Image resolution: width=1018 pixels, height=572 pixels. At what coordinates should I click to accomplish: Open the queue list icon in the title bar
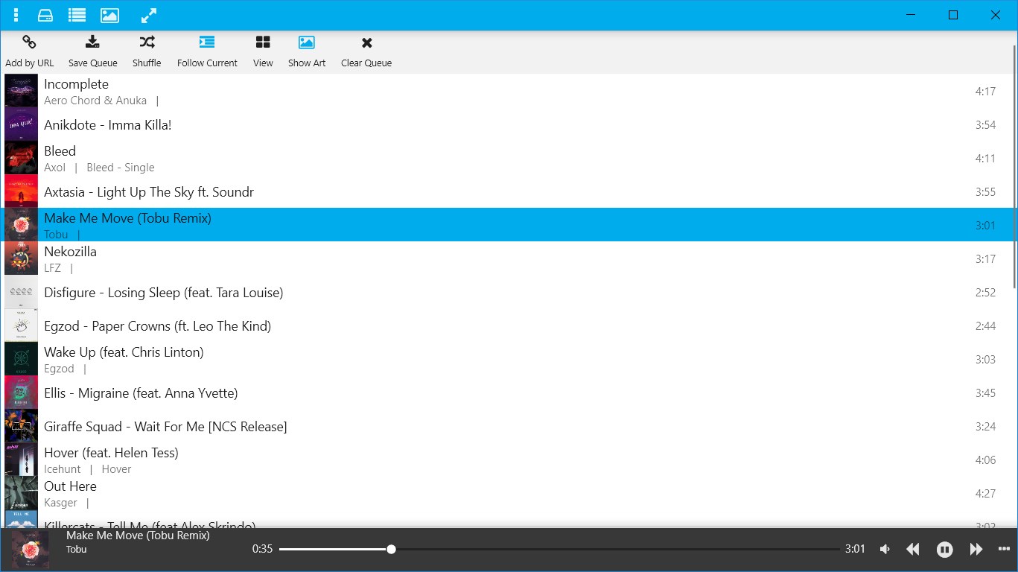[77, 15]
